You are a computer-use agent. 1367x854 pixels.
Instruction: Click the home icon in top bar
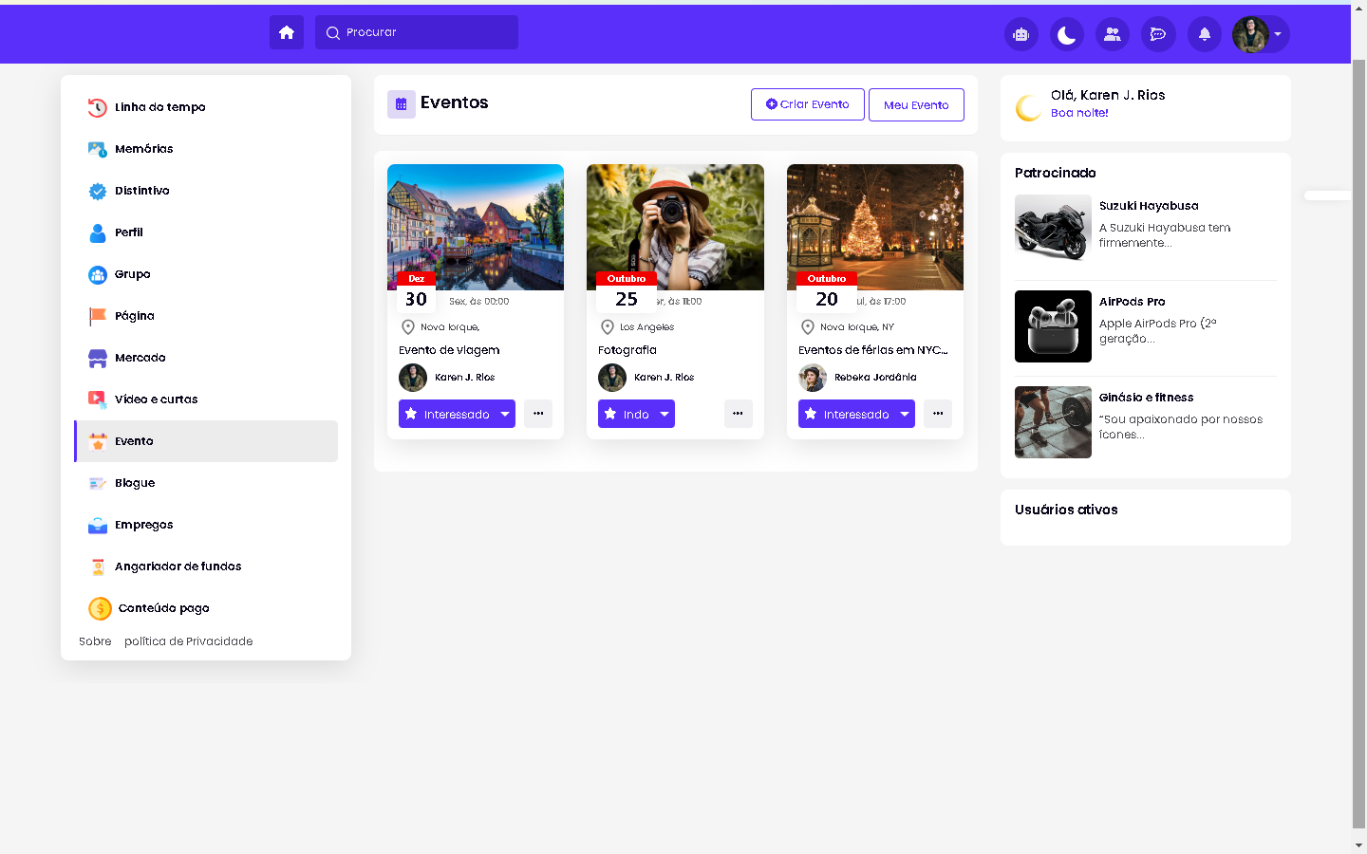[x=286, y=32]
